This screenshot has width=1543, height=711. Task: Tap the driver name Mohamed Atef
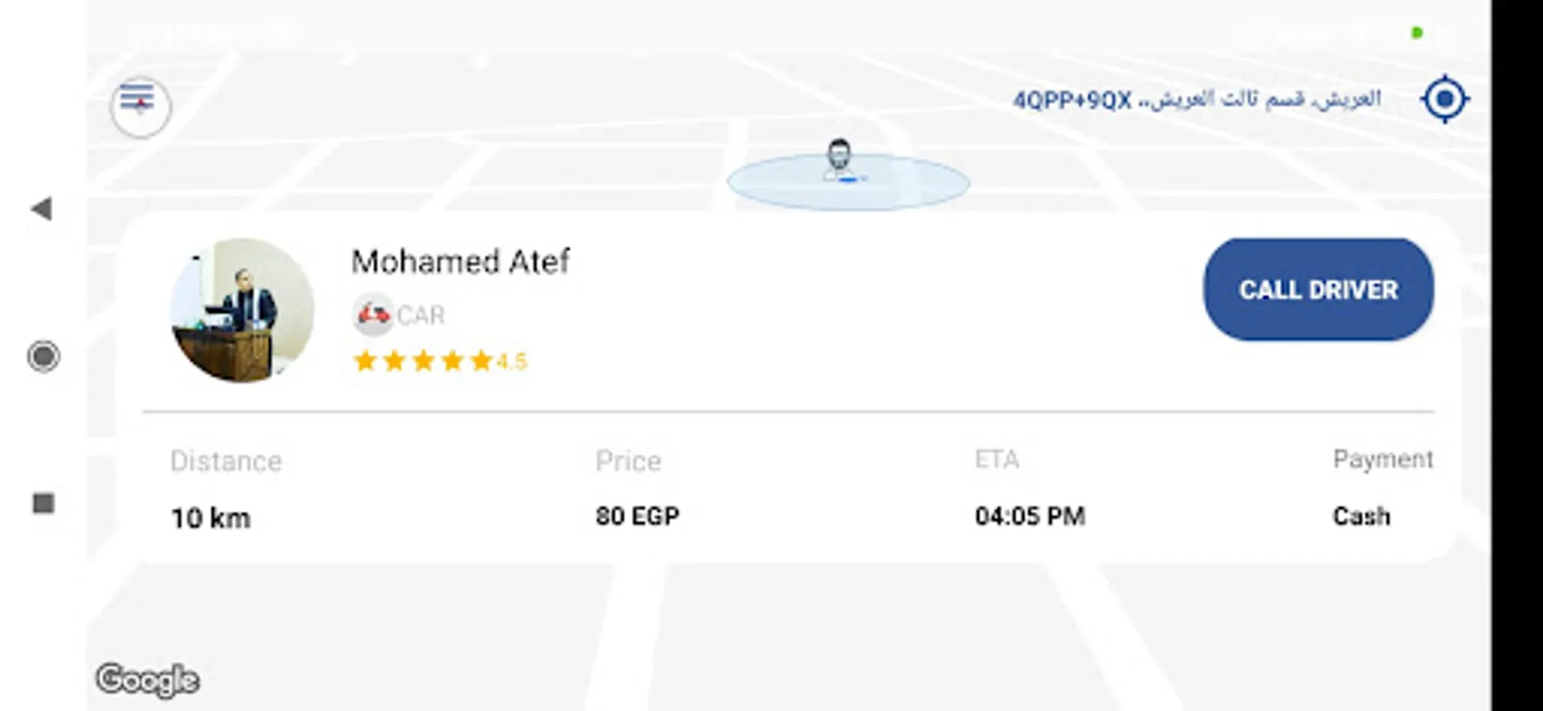point(460,261)
